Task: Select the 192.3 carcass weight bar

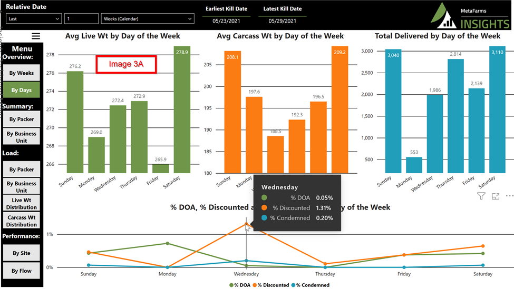Action: click(x=297, y=146)
